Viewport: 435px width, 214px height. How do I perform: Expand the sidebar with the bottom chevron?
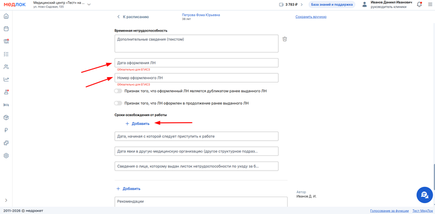click(x=6, y=200)
